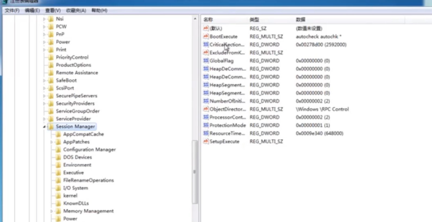The height and width of the screenshot is (222, 432).
Task: Click the data value "\Windows \RPC Control"
Action: click(322, 109)
